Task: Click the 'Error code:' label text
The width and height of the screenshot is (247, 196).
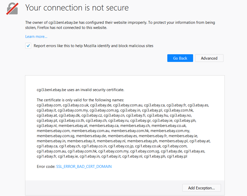Action: (x=46, y=167)
